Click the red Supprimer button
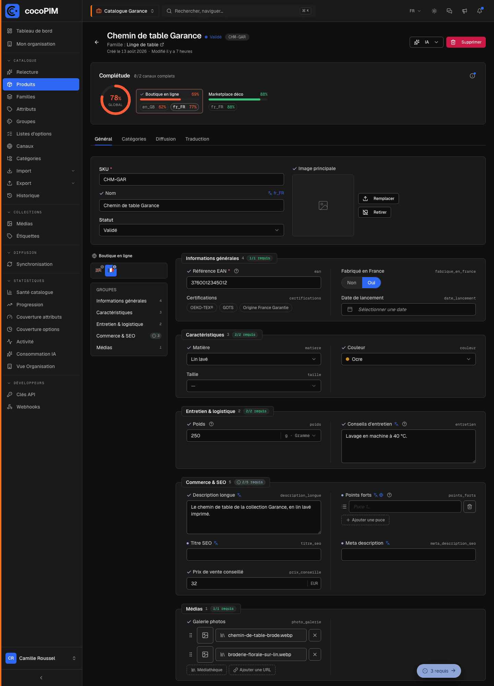The width and height of the screenshot is (494, 686). pyautogui.click(x=466, y=42)
